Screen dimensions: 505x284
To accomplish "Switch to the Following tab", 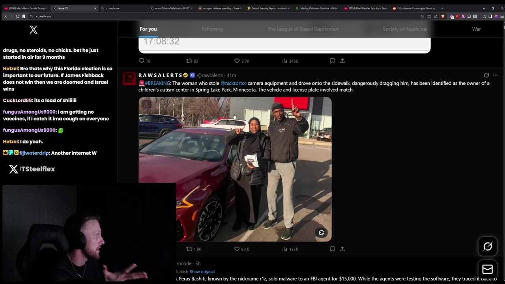I will (212, 29).
